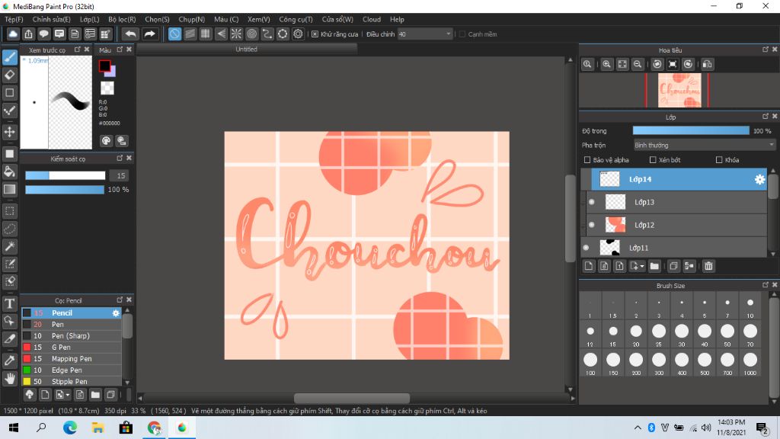780x439 pixels.
Task: Zoom out on the navigator
Action: (x=638, y=64)
